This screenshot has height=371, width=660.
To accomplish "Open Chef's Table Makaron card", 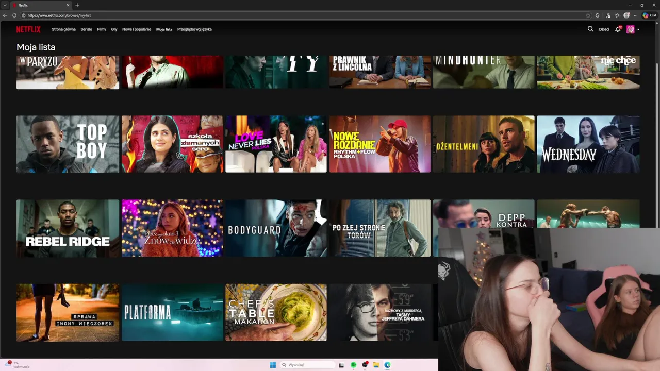I will [x=276, y=312].
